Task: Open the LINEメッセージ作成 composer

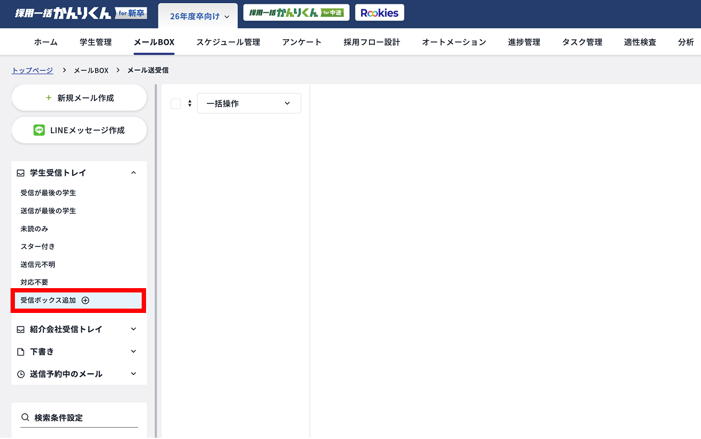Action: click(x=79, y=130)
